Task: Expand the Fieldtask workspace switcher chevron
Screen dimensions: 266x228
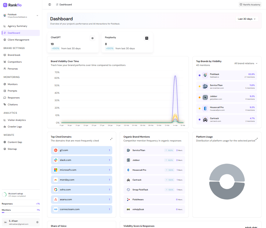Action: click(x=37, y=16)
